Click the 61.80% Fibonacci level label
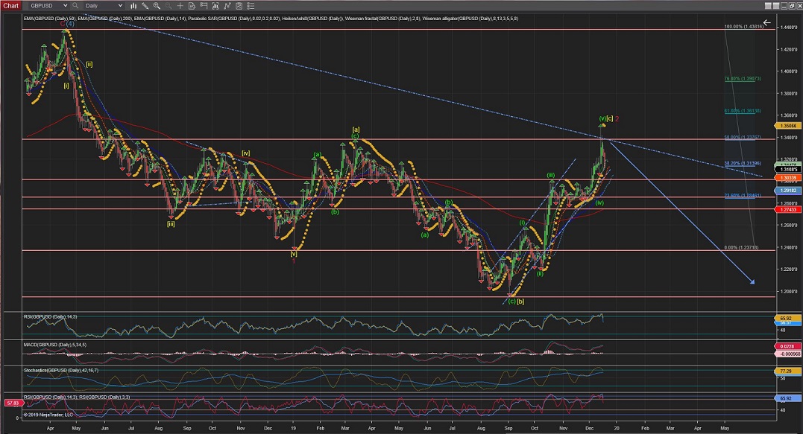Image resolution: width=803 pixels, height=434 pixels. (x=743, y=110)
